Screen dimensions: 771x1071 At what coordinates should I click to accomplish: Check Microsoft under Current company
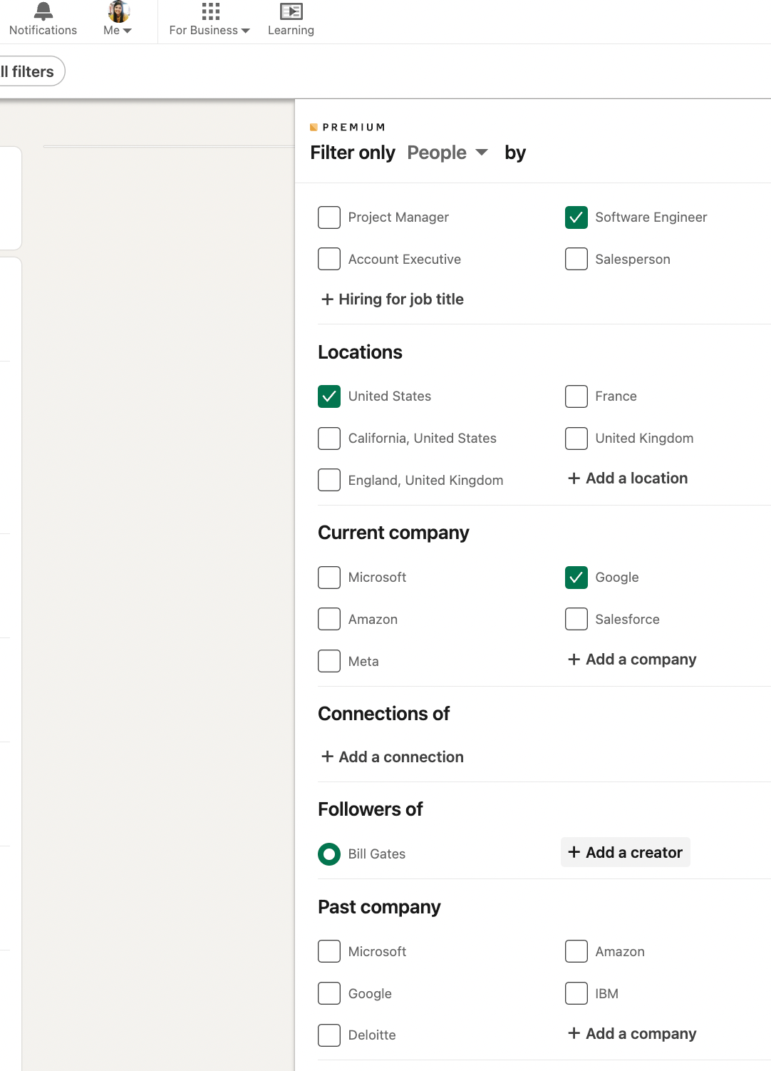pos(329,578)
